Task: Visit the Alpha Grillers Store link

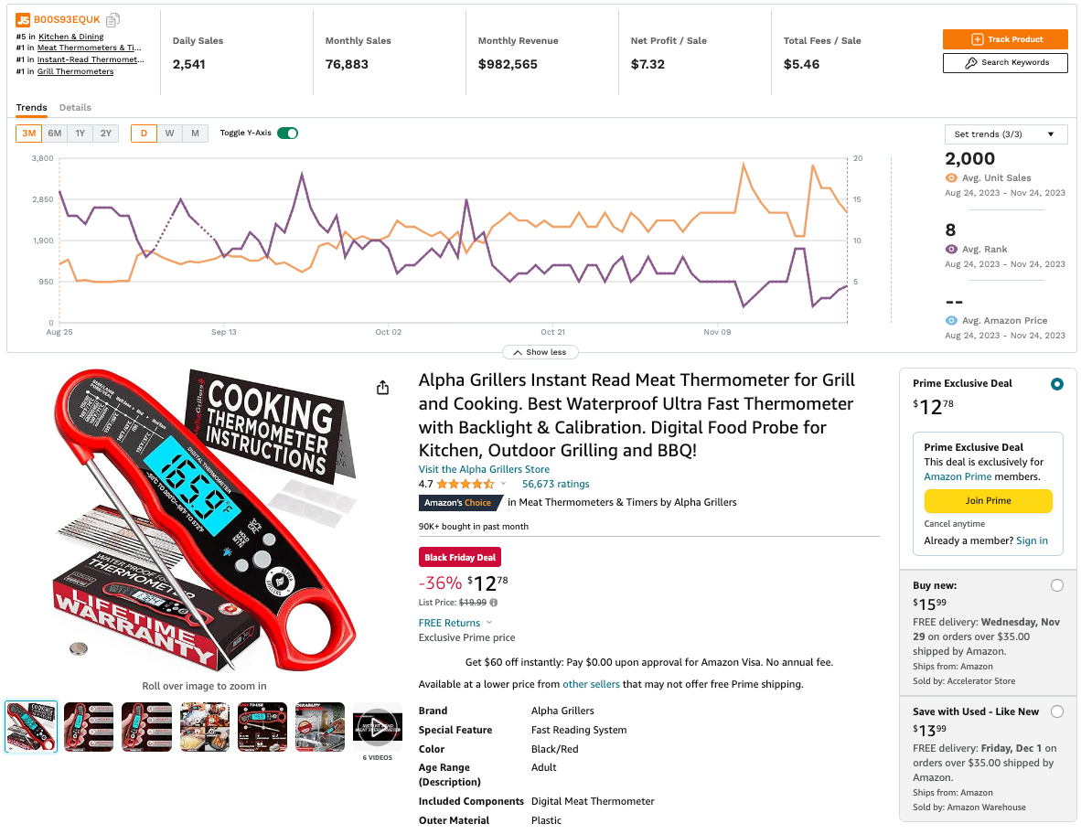Action: 484,469
